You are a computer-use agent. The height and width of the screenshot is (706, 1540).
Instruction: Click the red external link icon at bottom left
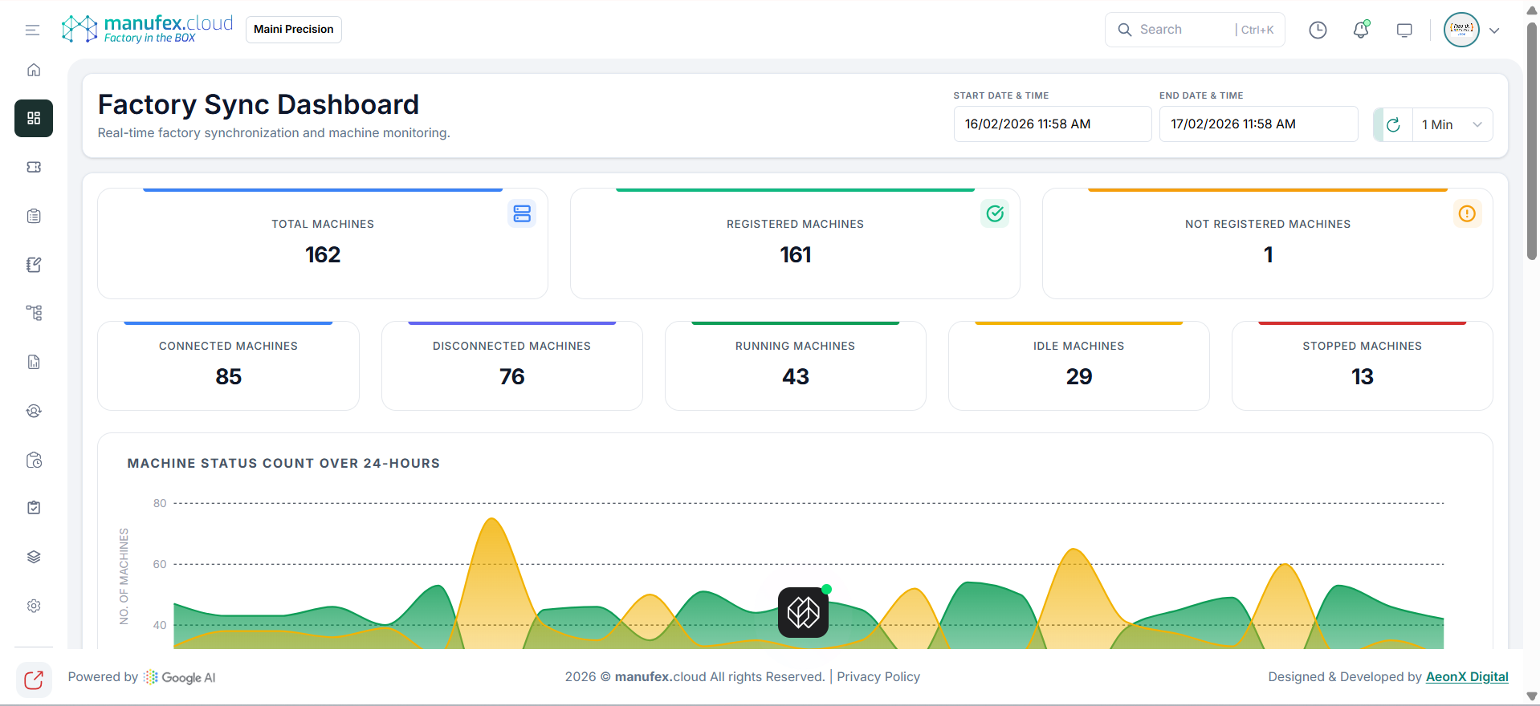coord(34,680)
